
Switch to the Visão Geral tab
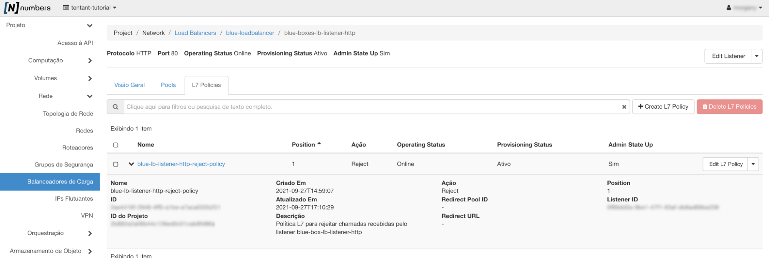click(129, 85)
